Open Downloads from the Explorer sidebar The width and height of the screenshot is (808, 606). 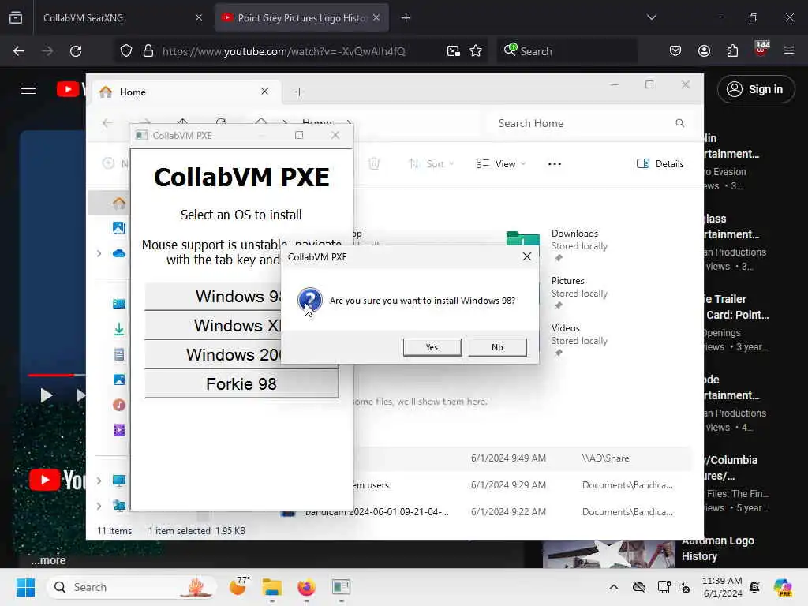click(x=118, y=329)
